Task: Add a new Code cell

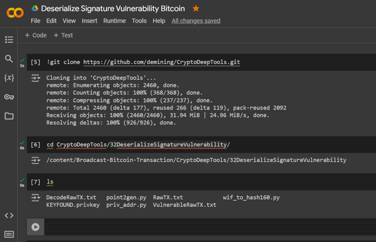Action: [36, 35]
